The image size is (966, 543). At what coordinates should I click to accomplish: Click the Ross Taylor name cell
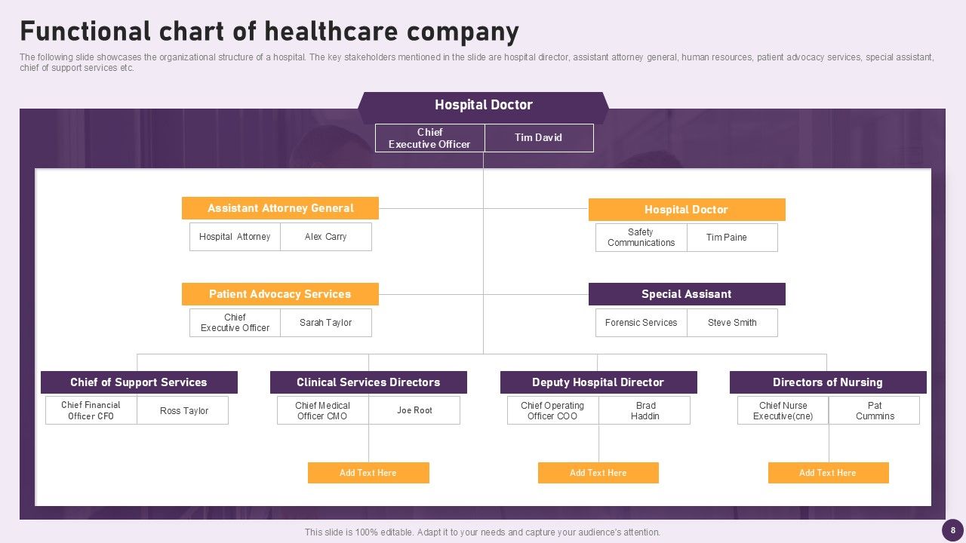pyautogui.click(x=183, y=411)
